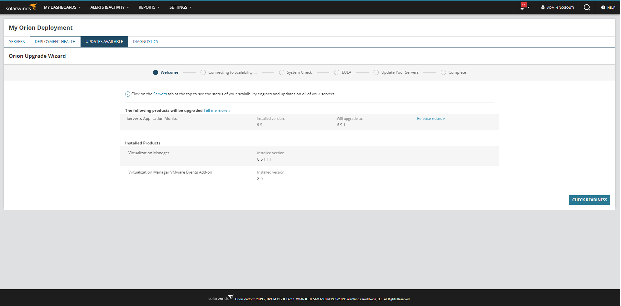This screenshot has width=621, height=306.
Task: Expand the Reports menu
Action: tap(149, 7)
